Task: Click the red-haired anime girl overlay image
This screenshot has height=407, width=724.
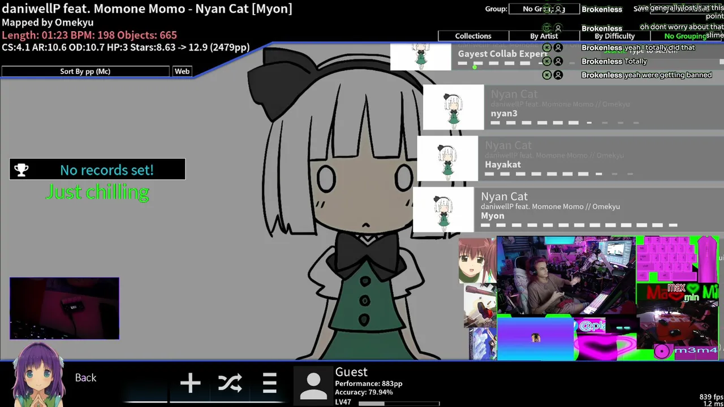Action: tap(477, 260)
